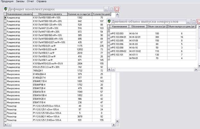Click the Наименование элемента column header
This screenshot has width=200, height=129.
[19, 15]
